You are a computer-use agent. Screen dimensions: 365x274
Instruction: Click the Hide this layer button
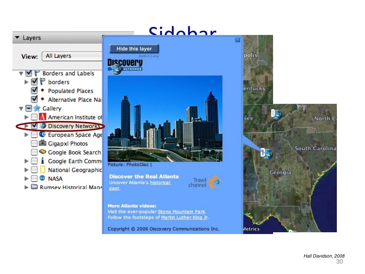134,49
